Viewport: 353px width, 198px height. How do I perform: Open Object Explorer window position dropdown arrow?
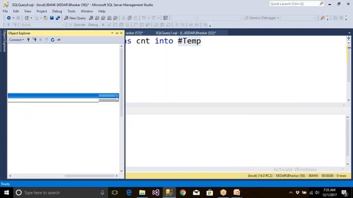[112, 33]
